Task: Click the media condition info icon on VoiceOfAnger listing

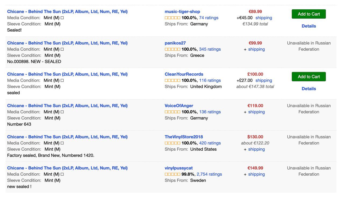Action: pyautogui.click(x=62, y=112)
